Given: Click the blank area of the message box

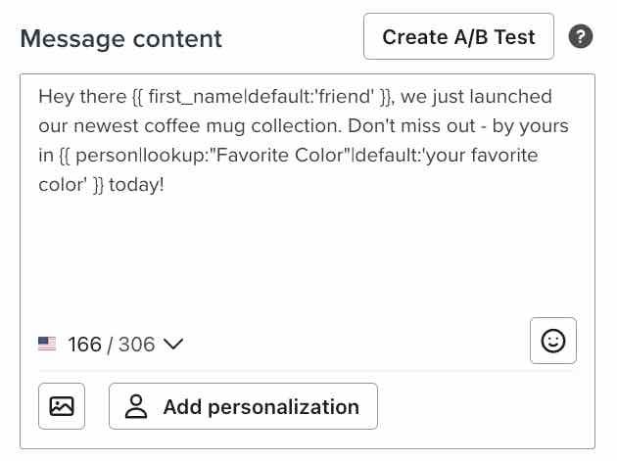Looking at the screenshot, I should coord(294,254).
